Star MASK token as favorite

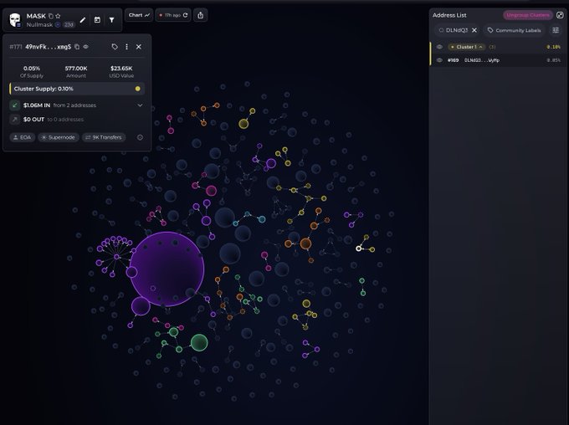[x=58, y=16]
